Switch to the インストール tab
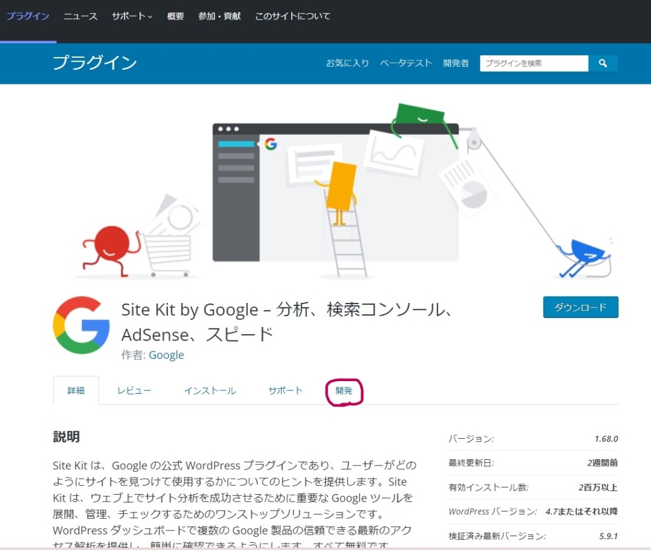This screenshot has height=550, width=651. click(210, 391)
